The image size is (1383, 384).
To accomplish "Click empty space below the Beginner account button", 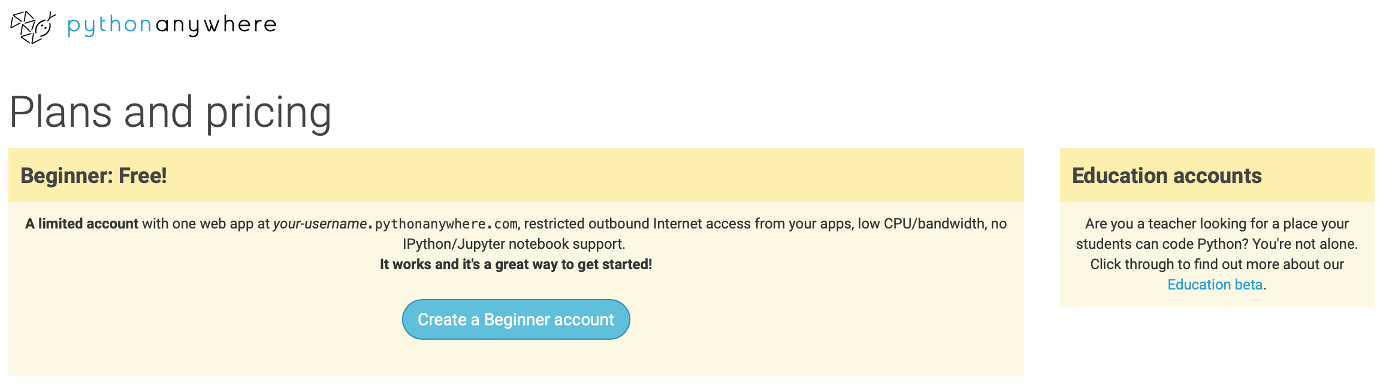I will [x=516, y=359].
